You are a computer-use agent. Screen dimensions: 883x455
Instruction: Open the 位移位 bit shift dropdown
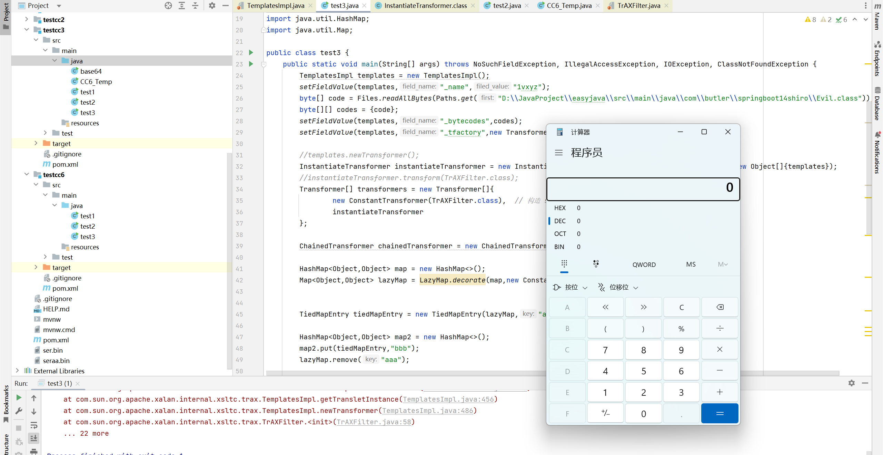(x=618, y=287)
